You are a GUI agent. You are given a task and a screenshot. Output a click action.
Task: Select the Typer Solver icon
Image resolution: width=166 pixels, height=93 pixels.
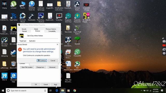click(13, 17)
